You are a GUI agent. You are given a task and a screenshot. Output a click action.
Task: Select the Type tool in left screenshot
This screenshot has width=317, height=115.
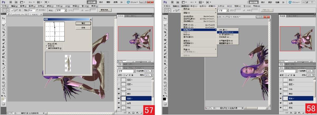click(4, 71)
